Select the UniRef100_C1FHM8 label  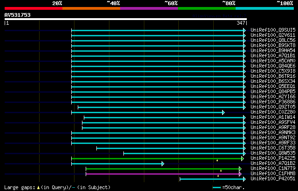(x=273, y=174)
